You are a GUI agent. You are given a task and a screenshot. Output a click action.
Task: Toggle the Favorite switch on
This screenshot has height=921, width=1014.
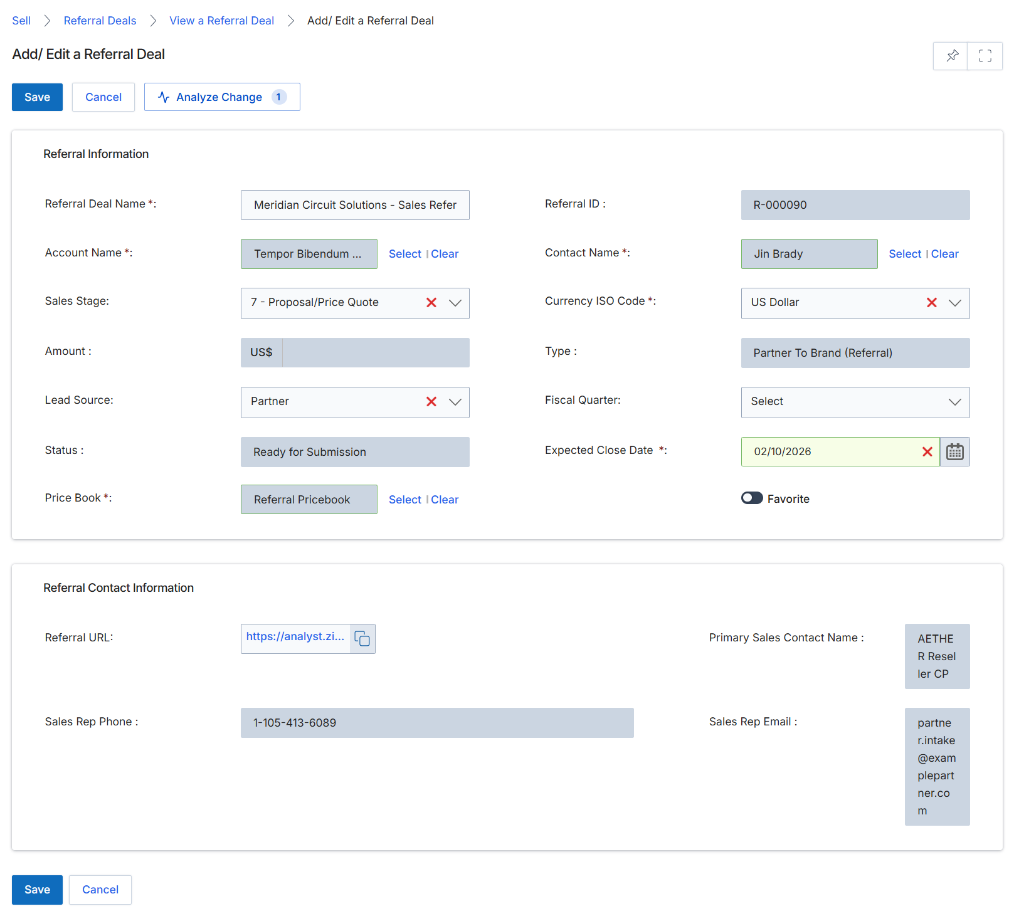point(752,498)
